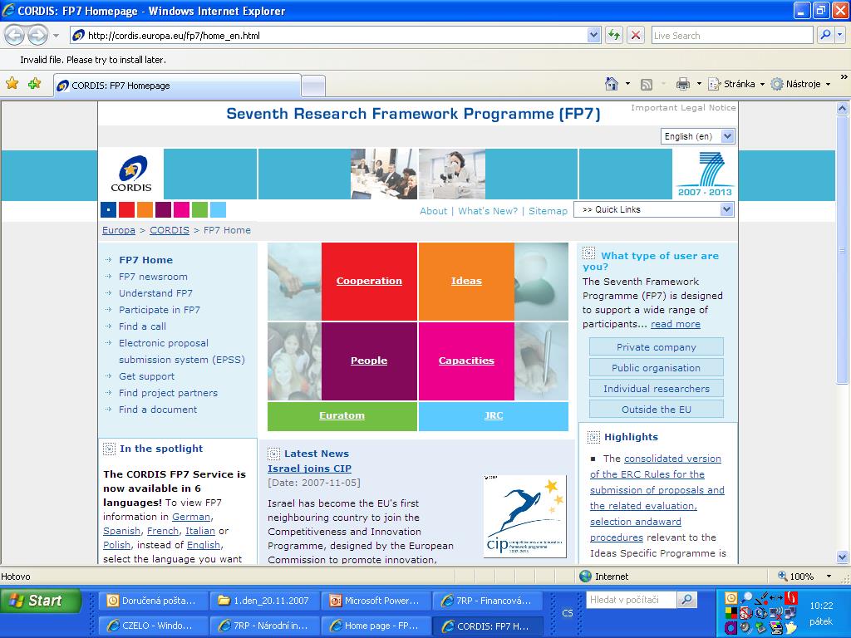The width and height of the screenshot is (851, 638).
Task: Print the page using the printer icon
Action: pyautogui.click(x=683, y=84)
